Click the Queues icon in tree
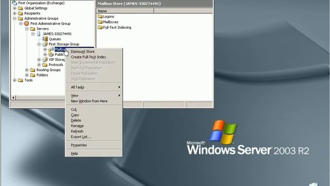The height and width of the screenshot is (186, 330). pos(45,39)
